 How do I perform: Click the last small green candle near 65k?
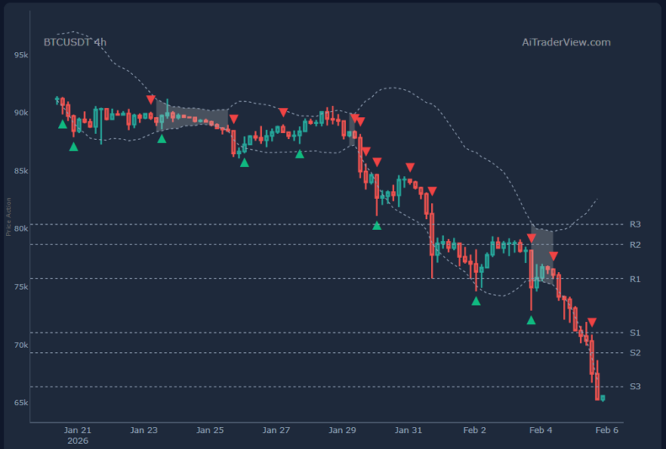(x=603, y=398)
